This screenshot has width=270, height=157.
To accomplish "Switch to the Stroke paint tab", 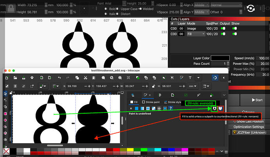I will (x=151, y=102).
